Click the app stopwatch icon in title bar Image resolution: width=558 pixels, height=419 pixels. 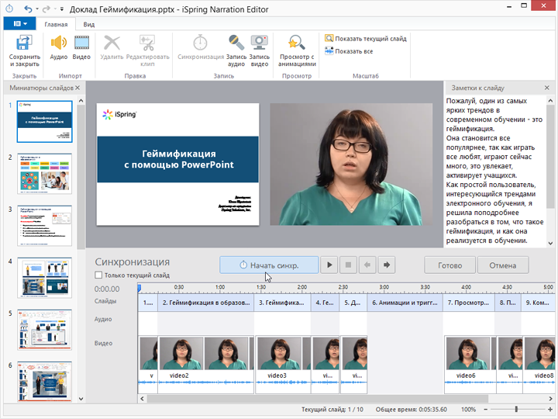tap(9, 9)
